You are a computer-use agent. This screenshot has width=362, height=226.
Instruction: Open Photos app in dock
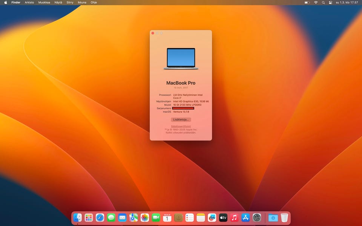coord(145,217)
